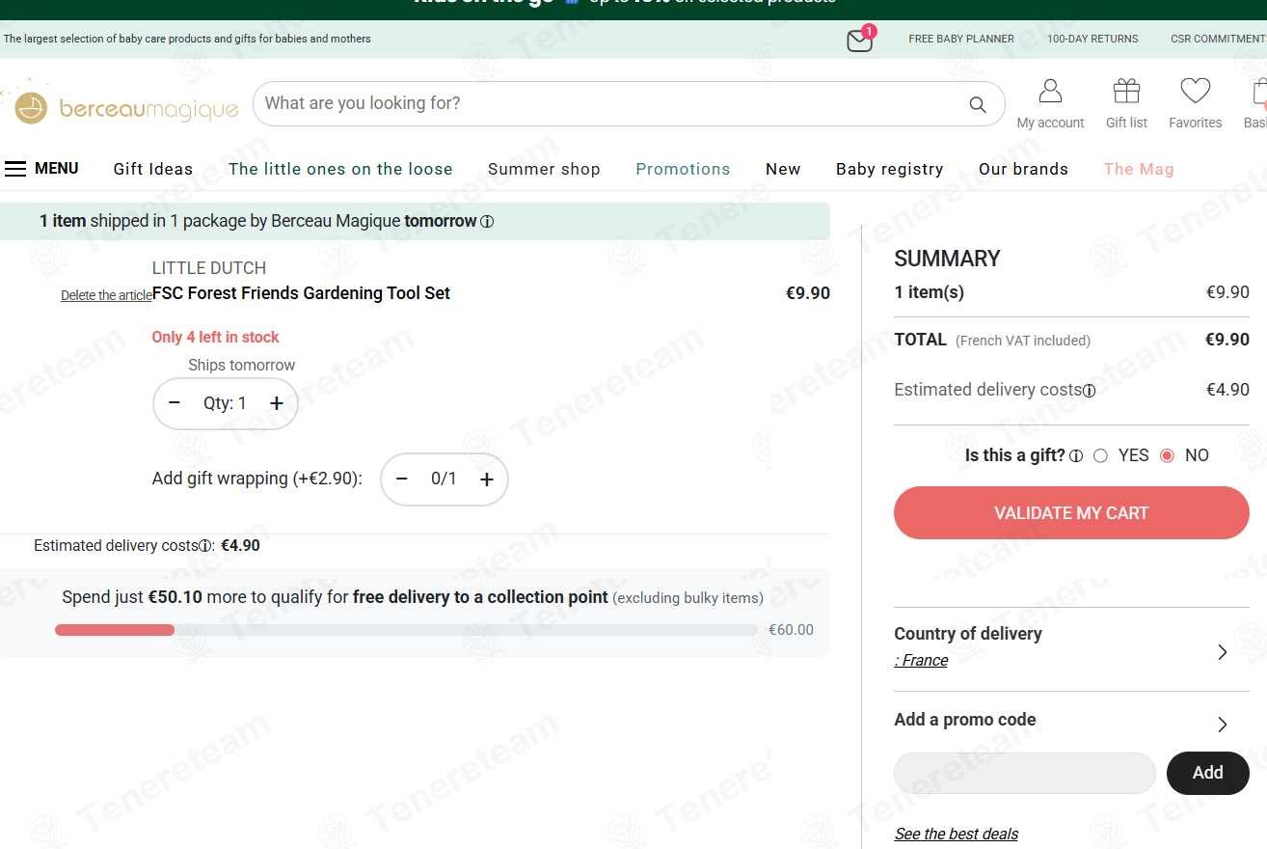Screen dimensions: 1267x849
Task: Click the TOTAL €9.90 amount
Action: [x=1227, y=340]
